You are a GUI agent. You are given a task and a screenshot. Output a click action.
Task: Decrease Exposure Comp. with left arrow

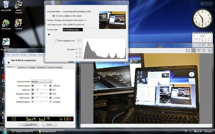[32, 94]
